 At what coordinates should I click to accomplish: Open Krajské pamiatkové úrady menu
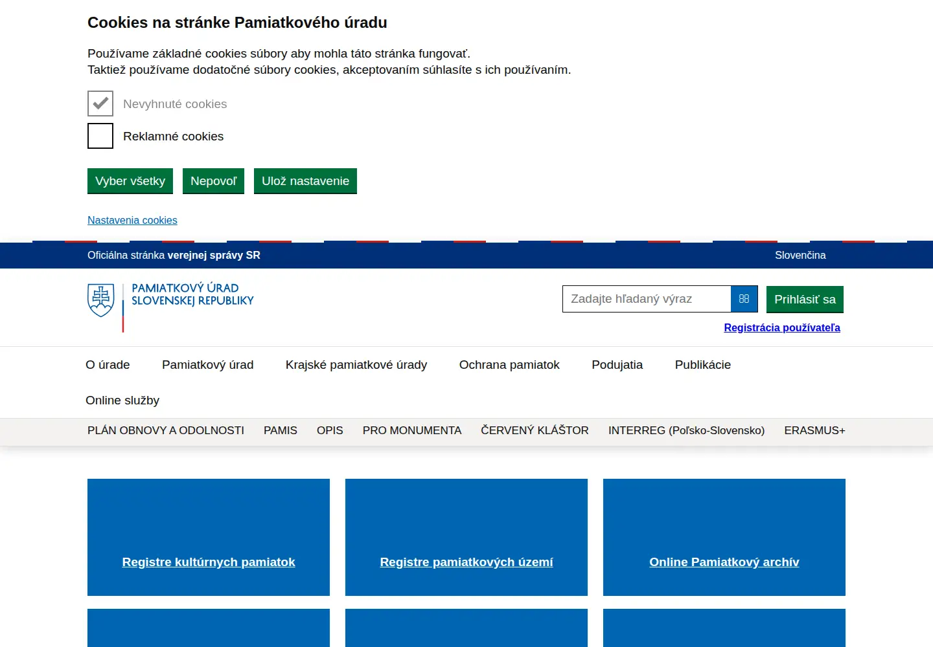pos(356,365)
